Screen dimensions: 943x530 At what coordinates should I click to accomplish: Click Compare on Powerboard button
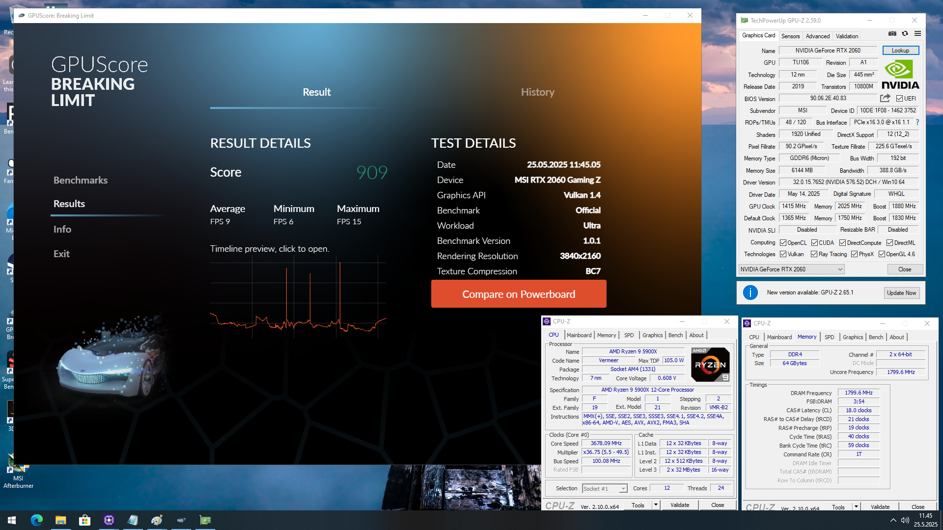(x=519, y=294)
